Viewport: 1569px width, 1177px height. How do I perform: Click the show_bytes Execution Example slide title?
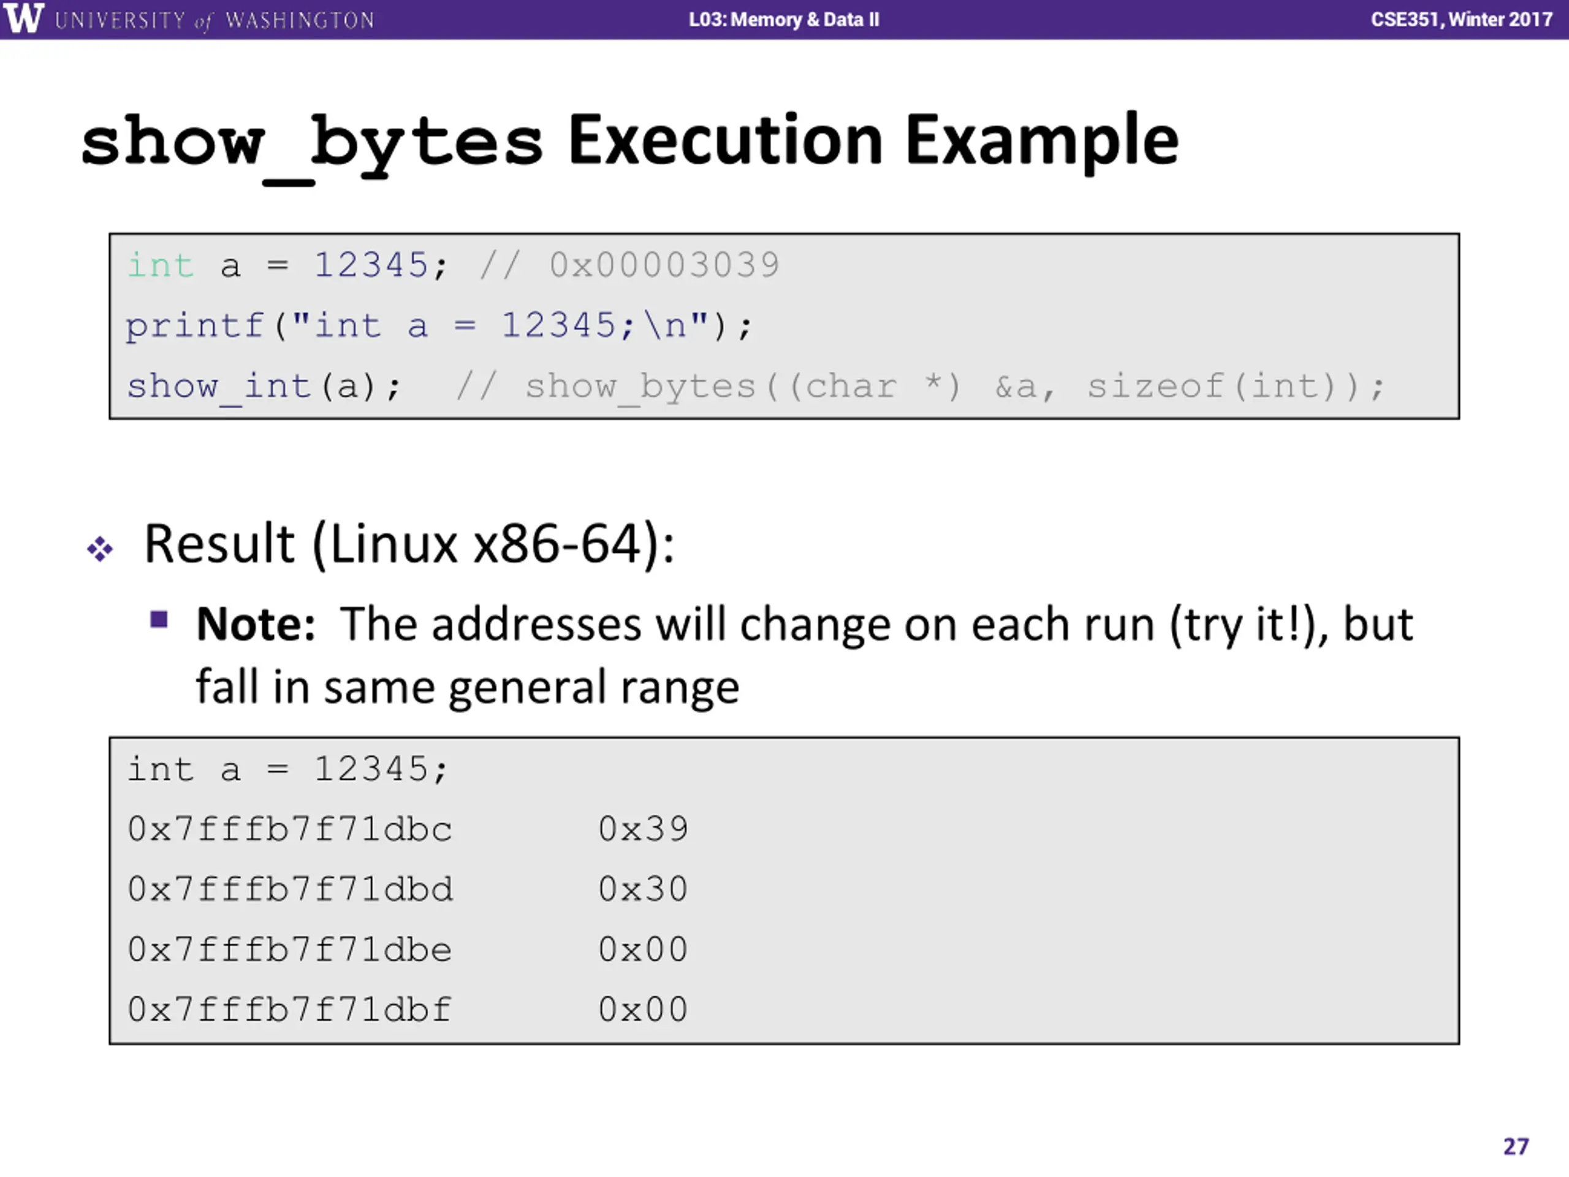[x=630, y=144]
